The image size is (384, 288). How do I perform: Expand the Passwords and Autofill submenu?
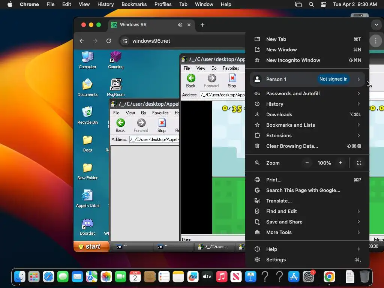tap(307, 93)
